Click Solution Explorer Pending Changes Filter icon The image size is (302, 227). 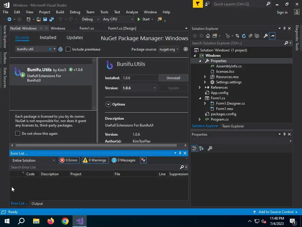[x=228, y=36]
